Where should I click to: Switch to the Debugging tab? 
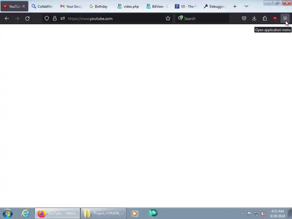point(215,6)
